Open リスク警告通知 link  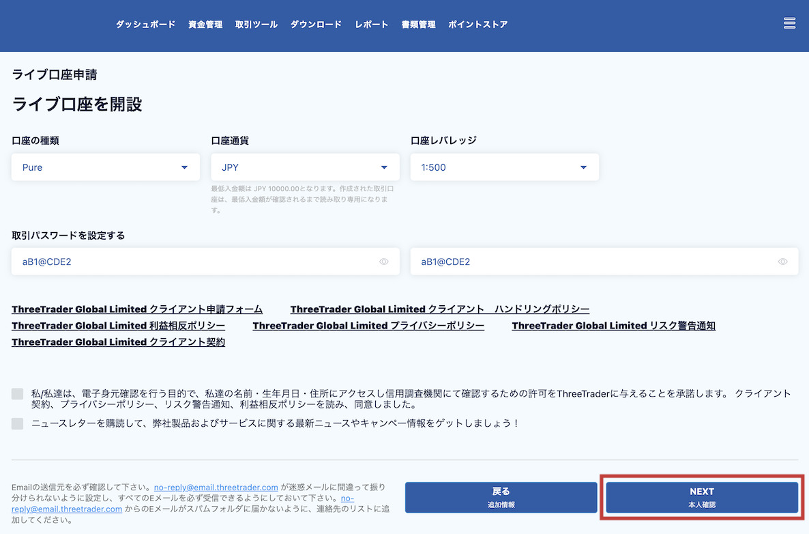613,326
